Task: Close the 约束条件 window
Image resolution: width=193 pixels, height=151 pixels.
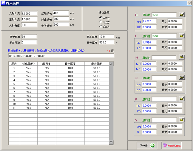Action: pyautogui.click(x=189, y=3)
